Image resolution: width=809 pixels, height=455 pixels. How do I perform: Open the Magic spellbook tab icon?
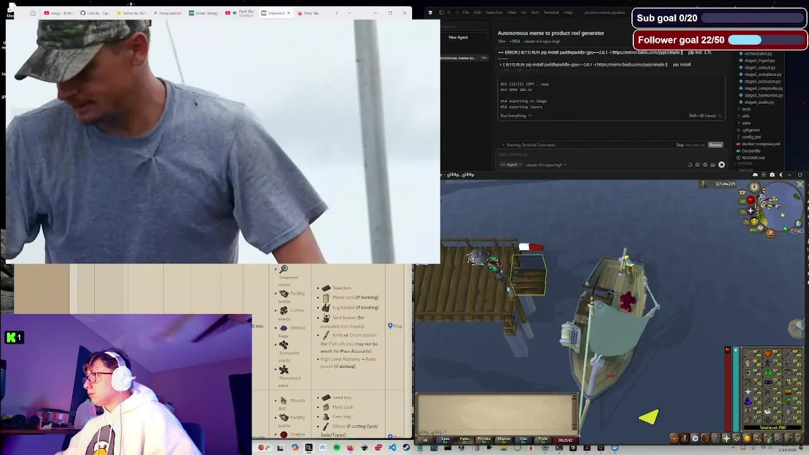click(737, 438)
